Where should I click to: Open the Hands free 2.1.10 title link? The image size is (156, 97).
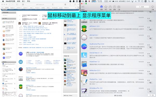coord(96,53)
